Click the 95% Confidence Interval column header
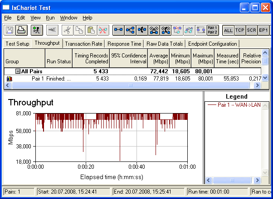The width and height of the screenshot is (273, 199). [x=129, y=58]
